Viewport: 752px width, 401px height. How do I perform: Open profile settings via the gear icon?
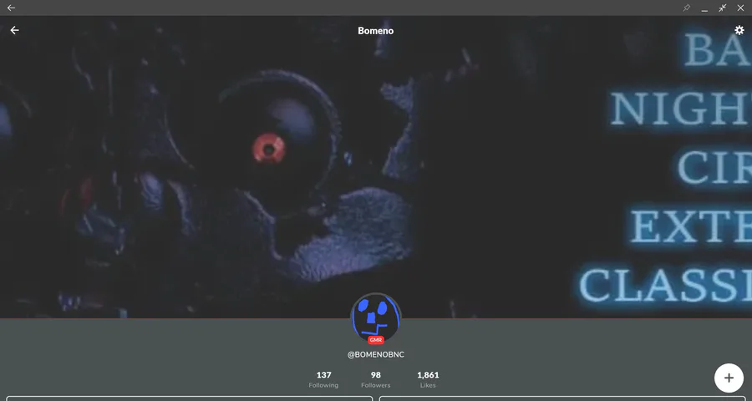click(x=739, y=30)
